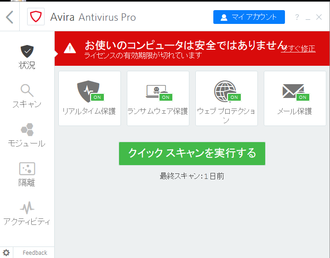The image size is (330, 258).
Task: Minimize the Avira window
Action: click(308, 19)
